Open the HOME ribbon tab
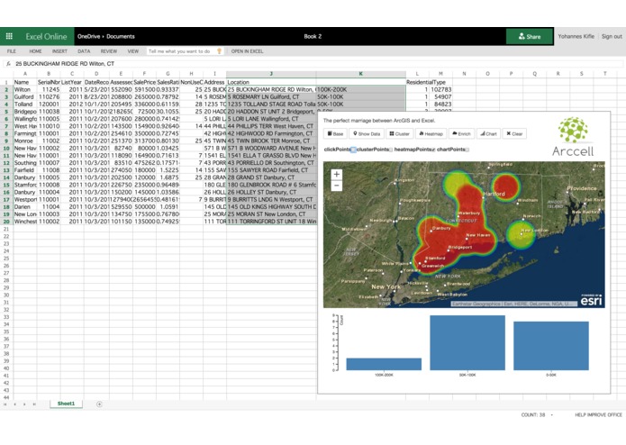The width and height of the screenshot is (626, 445). coord(35,51)
